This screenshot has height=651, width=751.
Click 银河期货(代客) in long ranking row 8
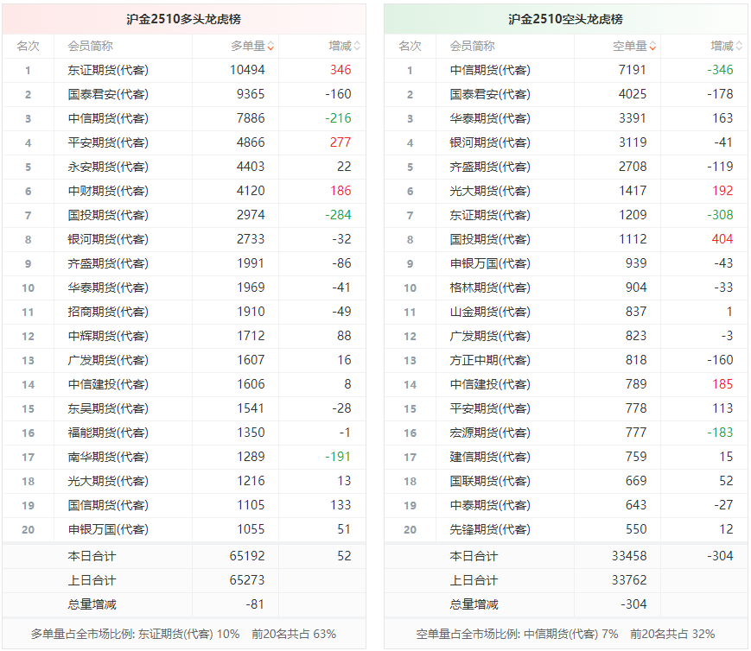pos(108,239)
